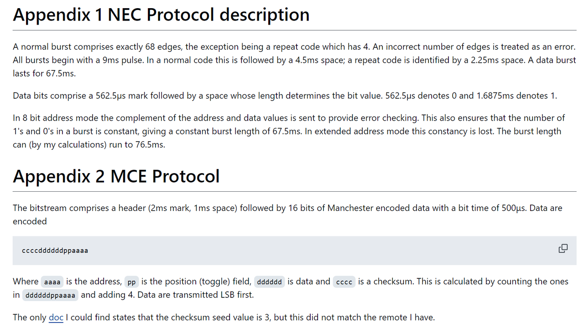Click the paragraph starting 'A normal burst comprises'
The image size is (584, 327).
point(294,60)
